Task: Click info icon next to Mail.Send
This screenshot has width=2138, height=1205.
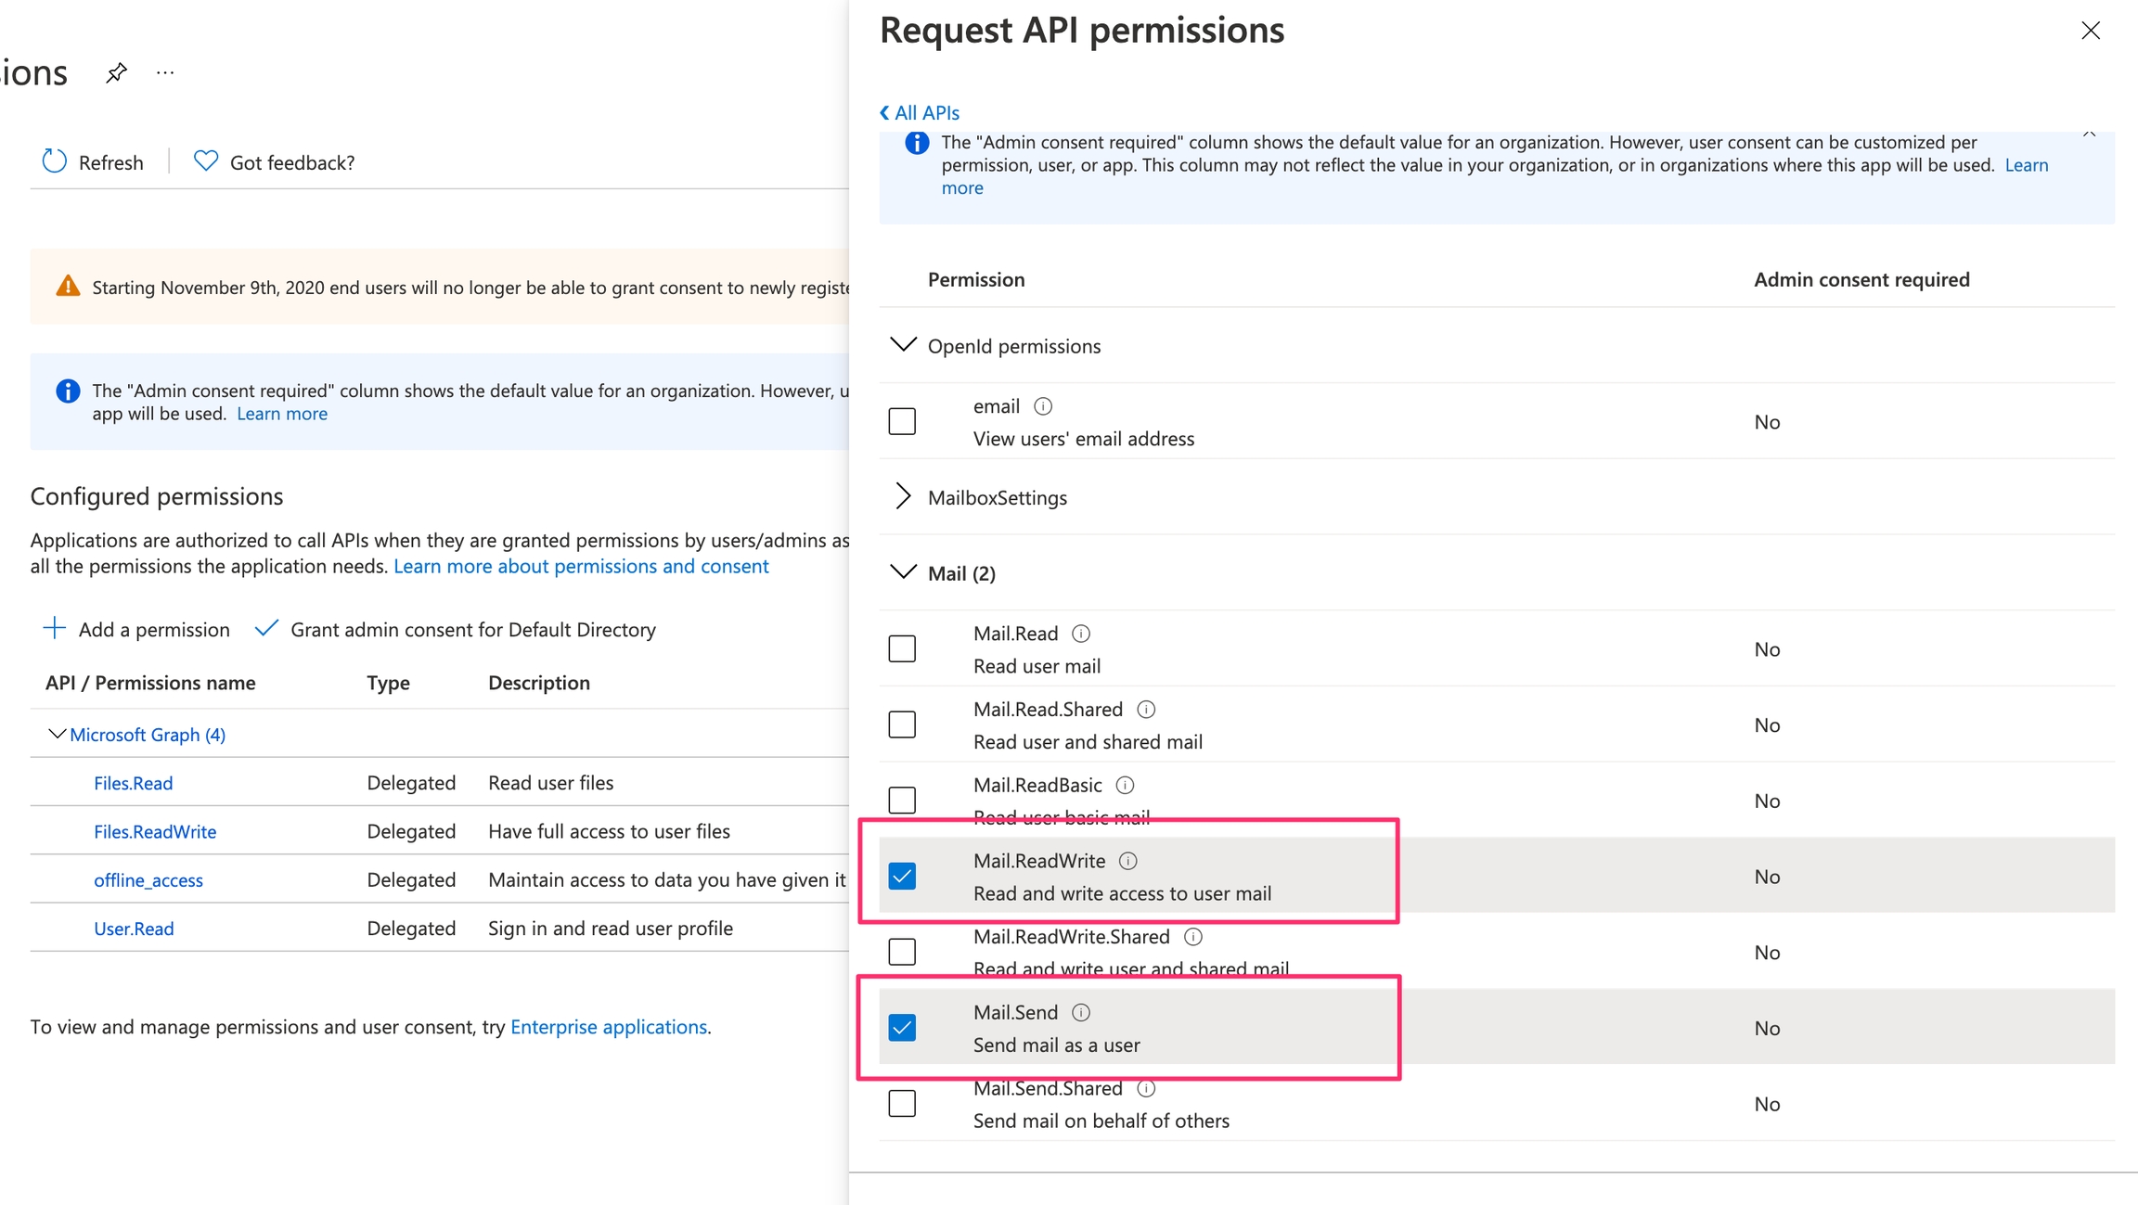Action: [x=1081, y=1012]
